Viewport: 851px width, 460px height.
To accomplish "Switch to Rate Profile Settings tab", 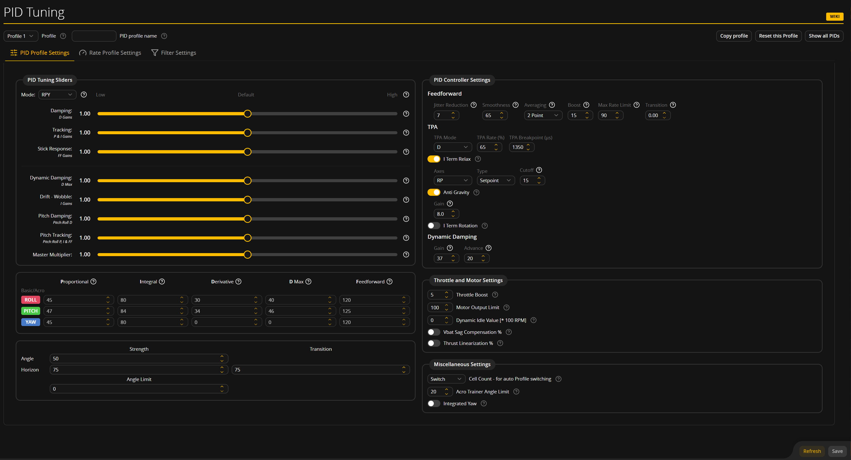I will (110, 53).
